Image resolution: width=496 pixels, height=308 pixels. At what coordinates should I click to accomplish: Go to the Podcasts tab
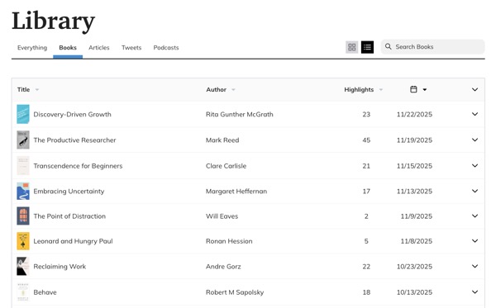tap(166, 48)
